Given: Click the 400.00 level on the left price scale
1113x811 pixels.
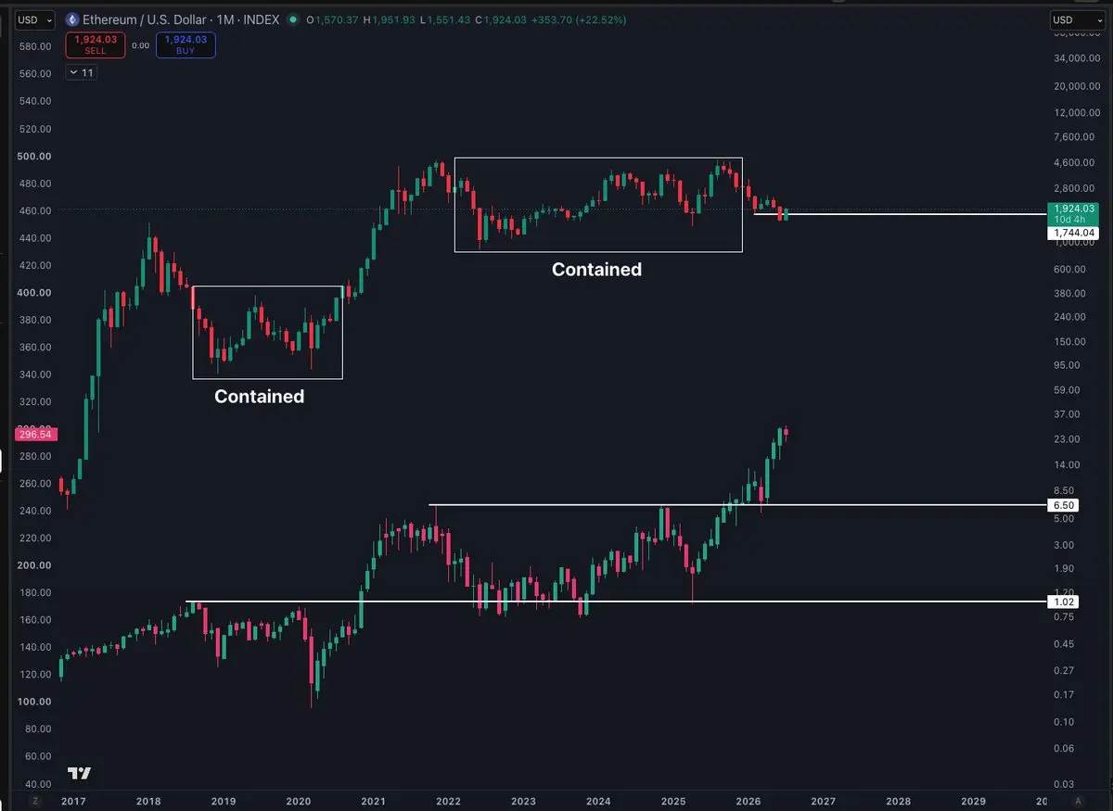Looking at the screenshot, I should coord(33,292).
